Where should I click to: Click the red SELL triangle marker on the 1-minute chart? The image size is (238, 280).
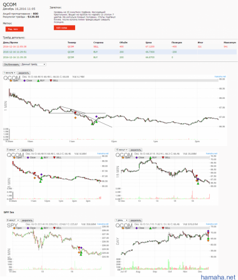coord(75,113)
